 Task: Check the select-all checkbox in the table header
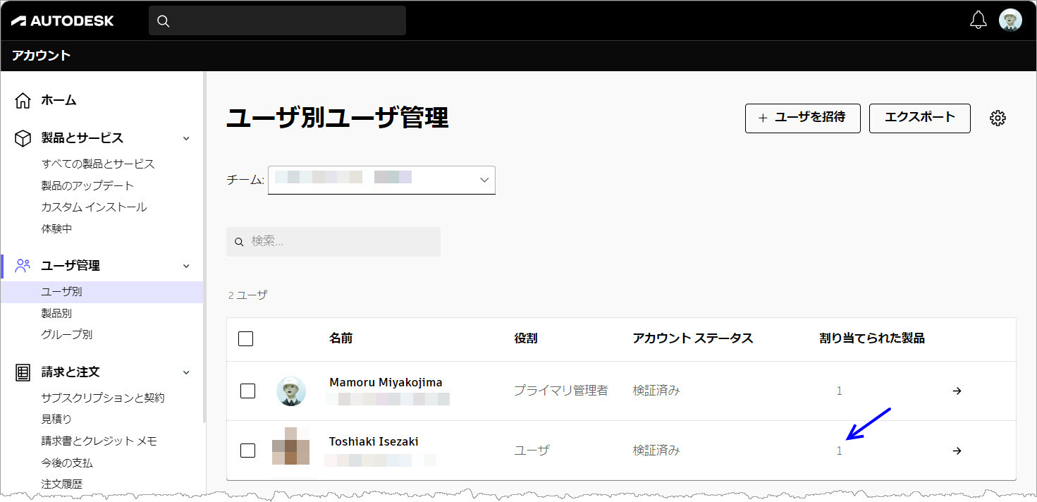pyautogui.click(x=245, y=338)
